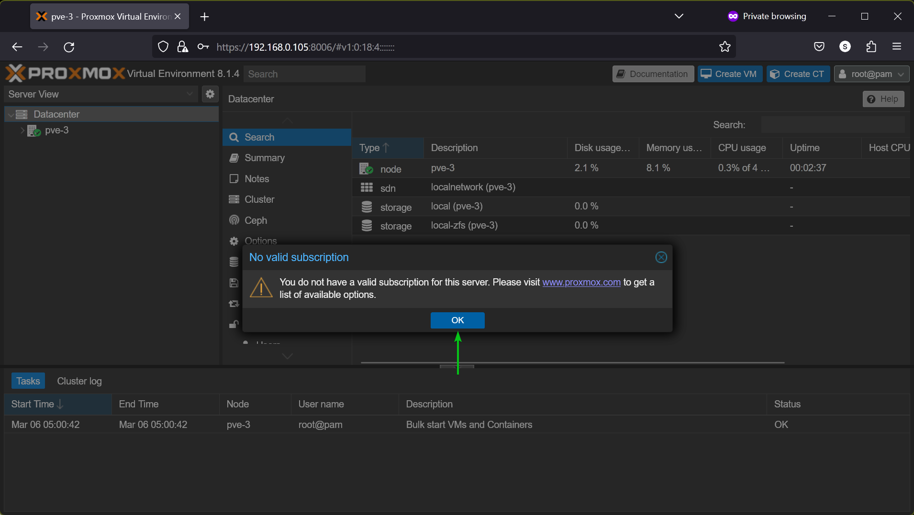The height and width of the screenshot is (515, 914).
Task: Click storage icon in local (pve-3) row
Action: tap(367, 207)
